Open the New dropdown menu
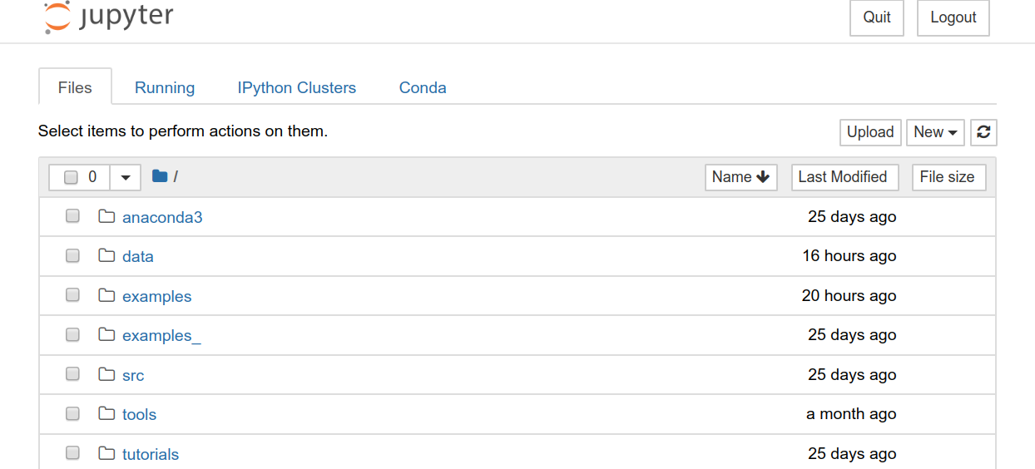 [935, 132]
